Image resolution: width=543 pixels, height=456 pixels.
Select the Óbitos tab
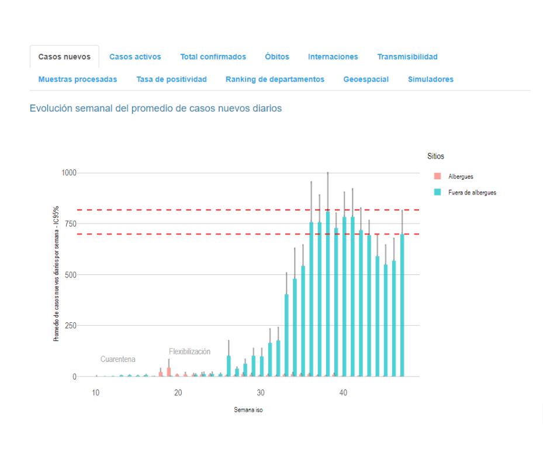click(x=276, y=57)
